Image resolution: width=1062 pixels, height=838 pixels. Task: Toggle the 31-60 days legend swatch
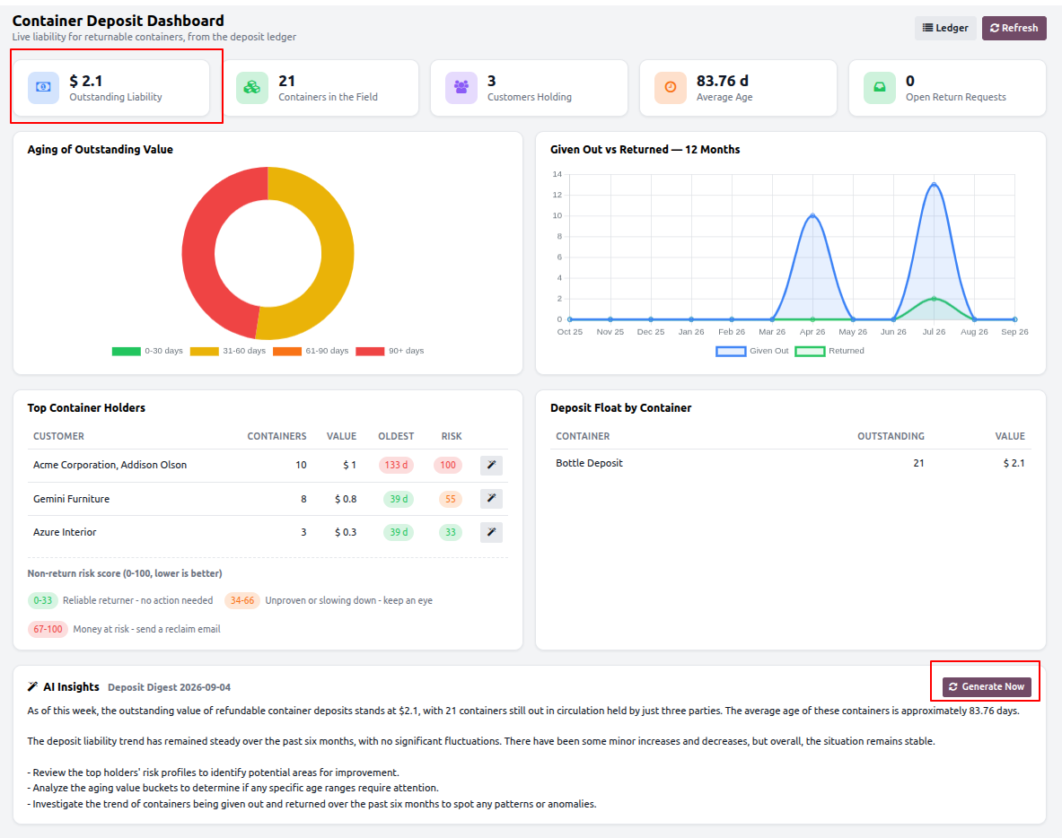coord(205,351)
